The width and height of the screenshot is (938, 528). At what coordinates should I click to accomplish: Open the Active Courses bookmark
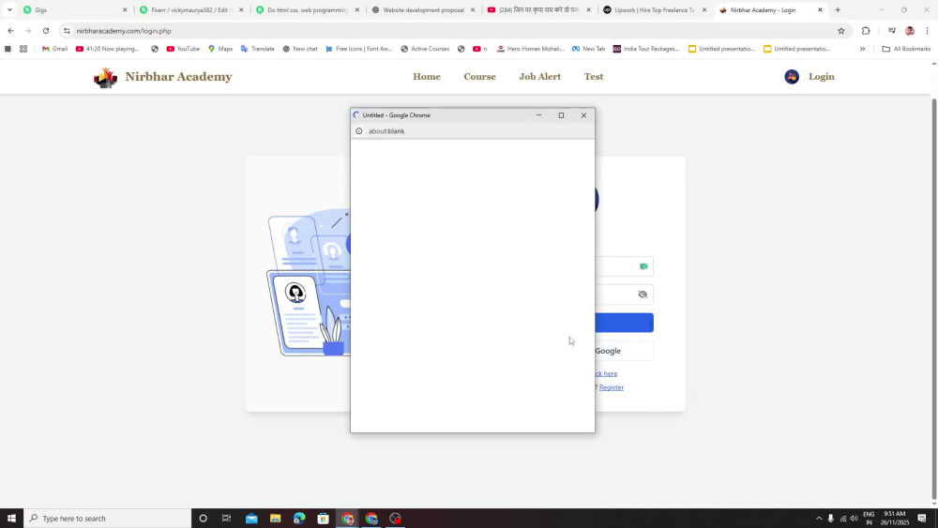point(425,49)
